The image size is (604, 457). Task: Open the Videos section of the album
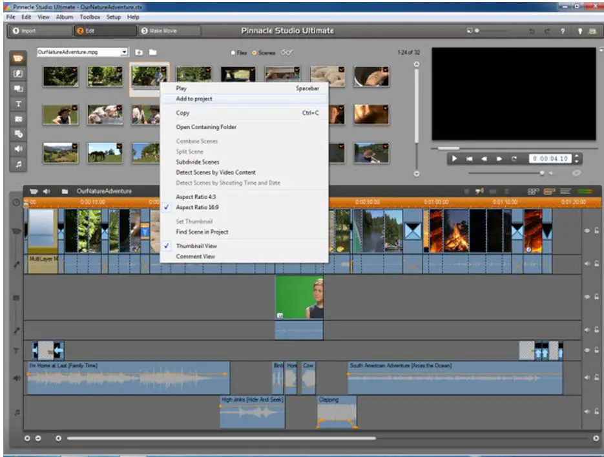(18, 58)
